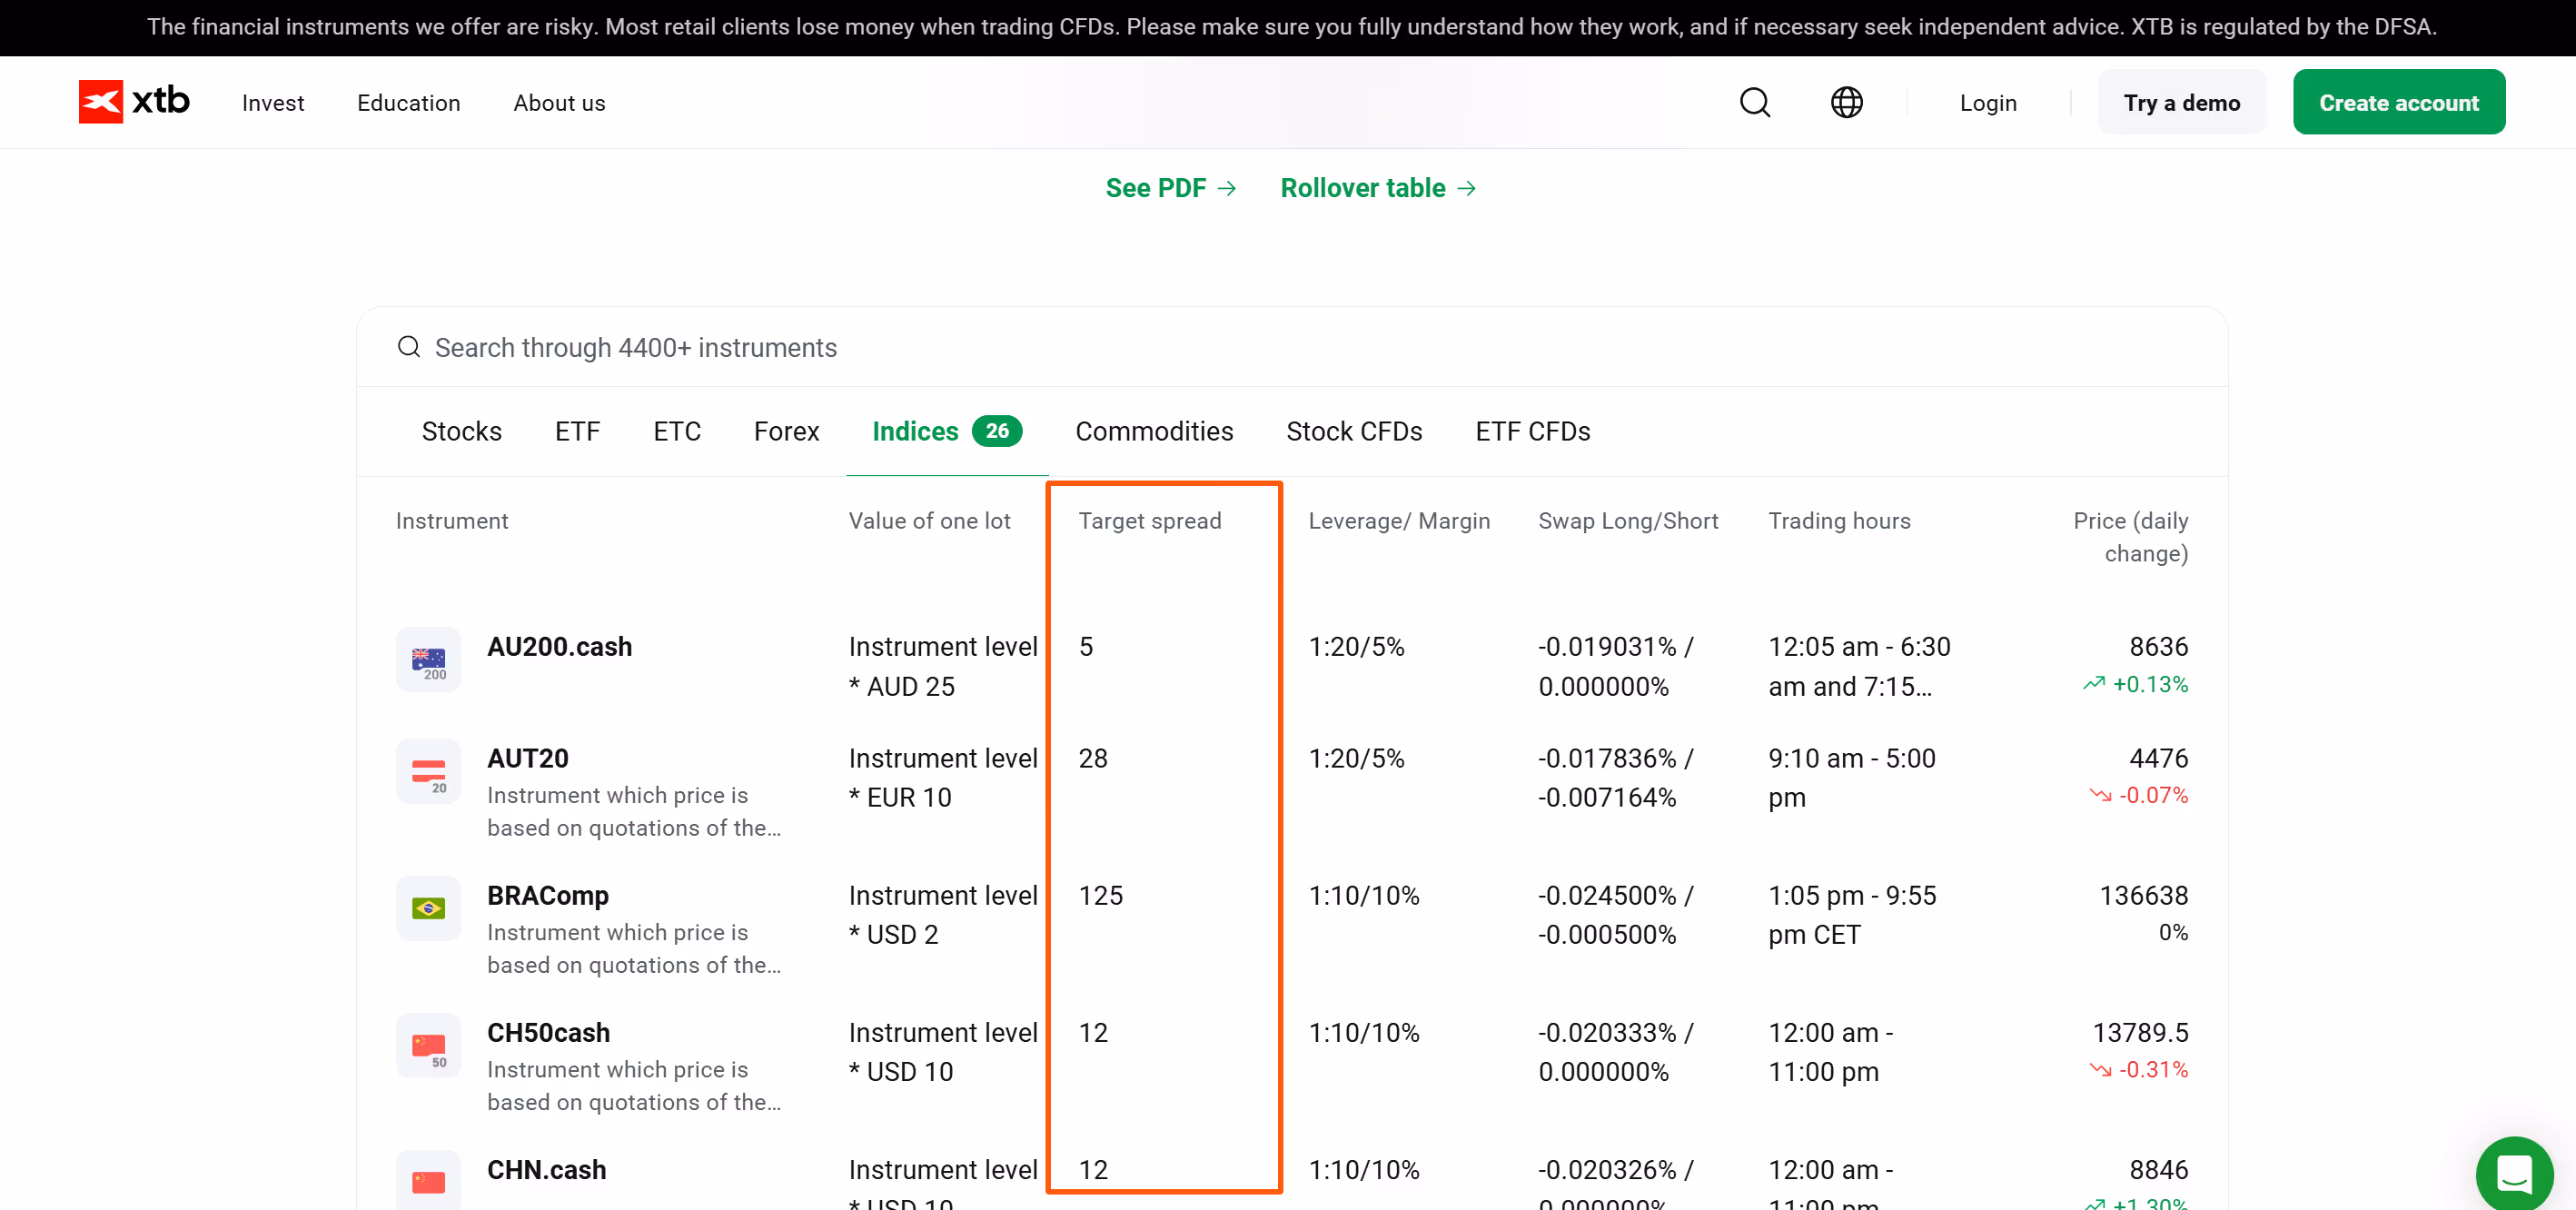
Task: Click the AUT20 trading hours cell
Action: 1851,778
